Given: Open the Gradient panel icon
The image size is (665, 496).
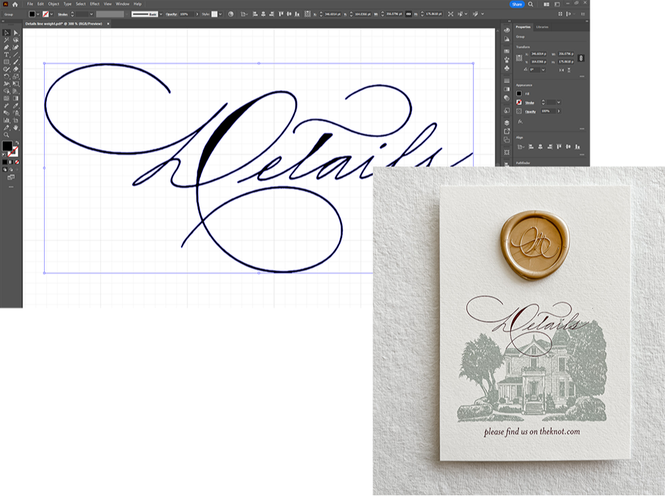Looking at the screenshot, I should tap(507, 89).
